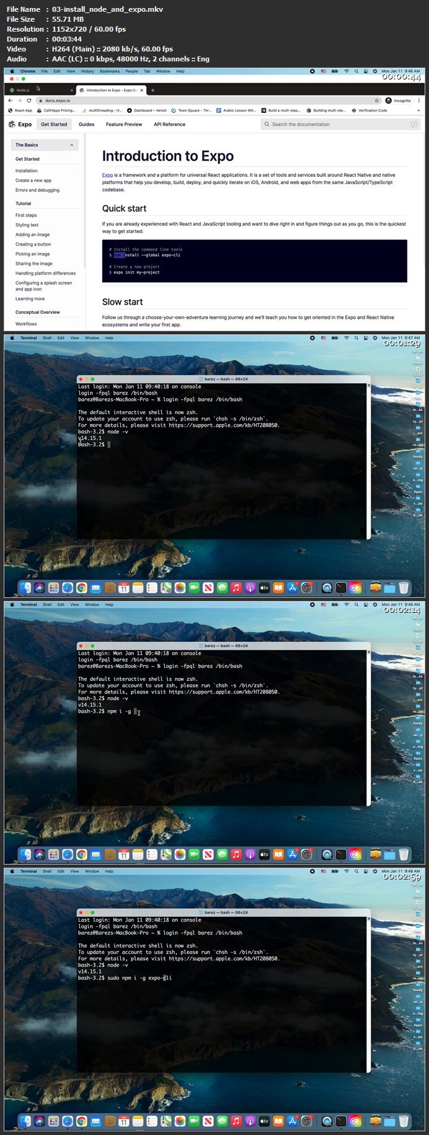Open the Build a multi-step bookmark
This screenshot has height=1135, width=429.
coord(281,110)
